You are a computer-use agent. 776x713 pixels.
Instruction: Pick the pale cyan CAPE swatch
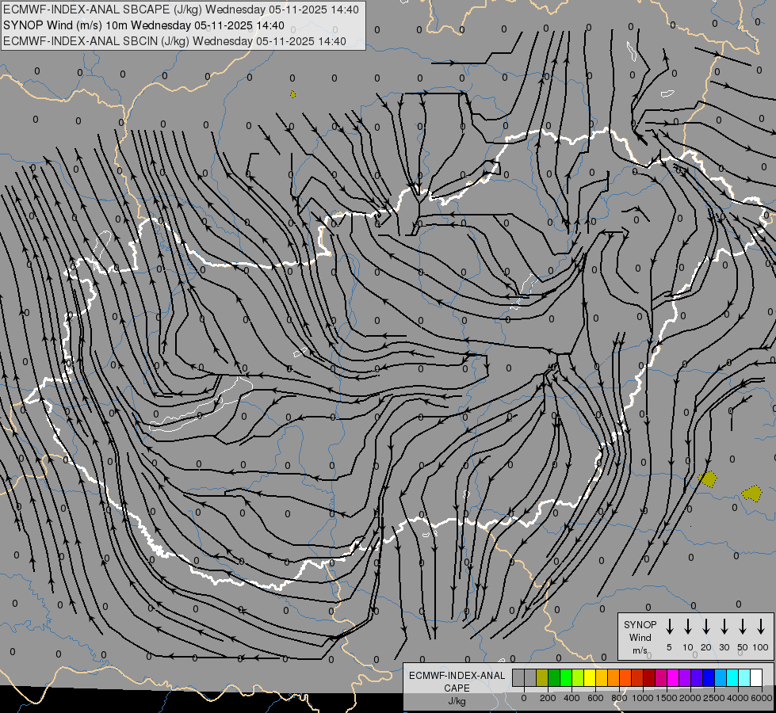[744, 677]
